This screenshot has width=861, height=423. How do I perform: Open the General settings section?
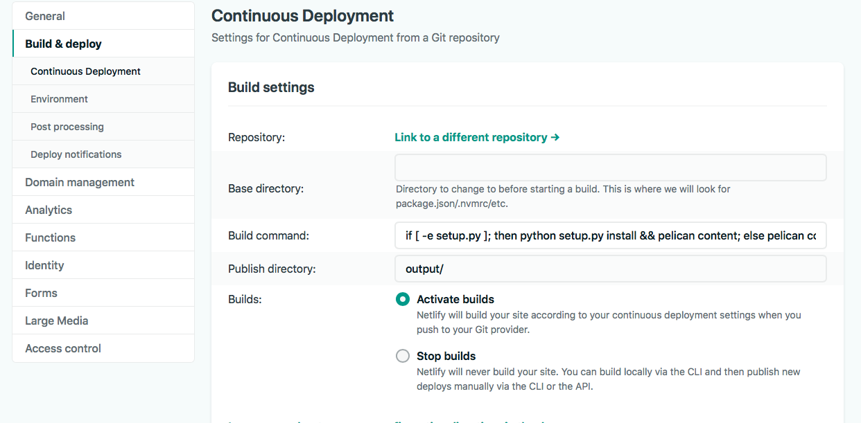[x=44, y=15]
